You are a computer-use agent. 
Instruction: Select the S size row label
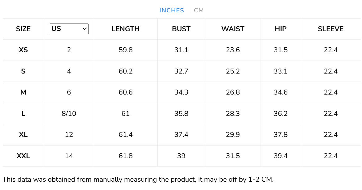click(23, 71)
